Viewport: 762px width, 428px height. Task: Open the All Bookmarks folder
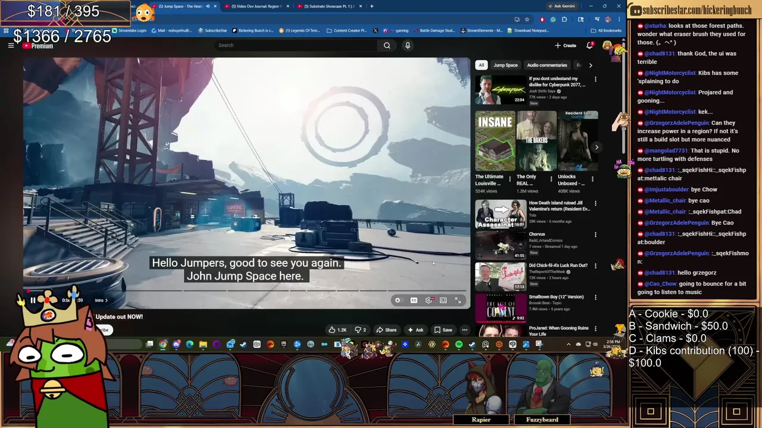[x=606, y=30]
